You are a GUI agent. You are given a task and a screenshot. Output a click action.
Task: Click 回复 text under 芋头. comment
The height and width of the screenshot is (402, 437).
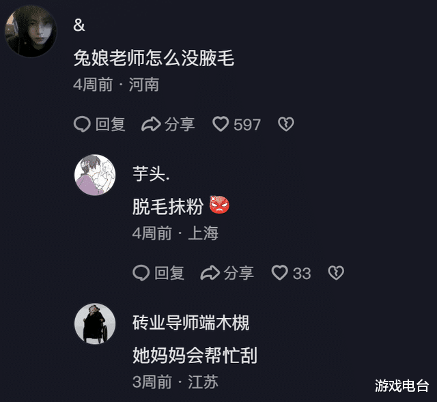pos(169,273)
